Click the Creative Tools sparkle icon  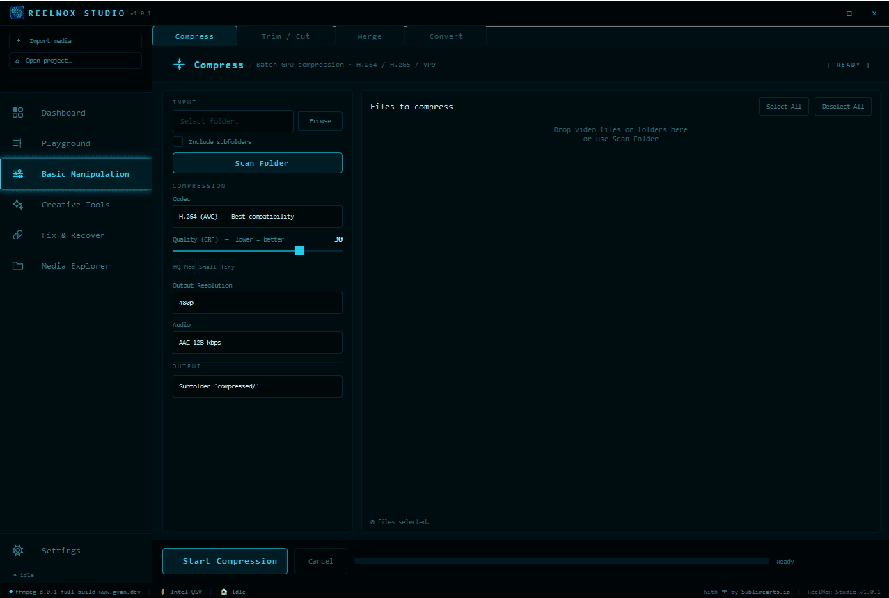18,205
